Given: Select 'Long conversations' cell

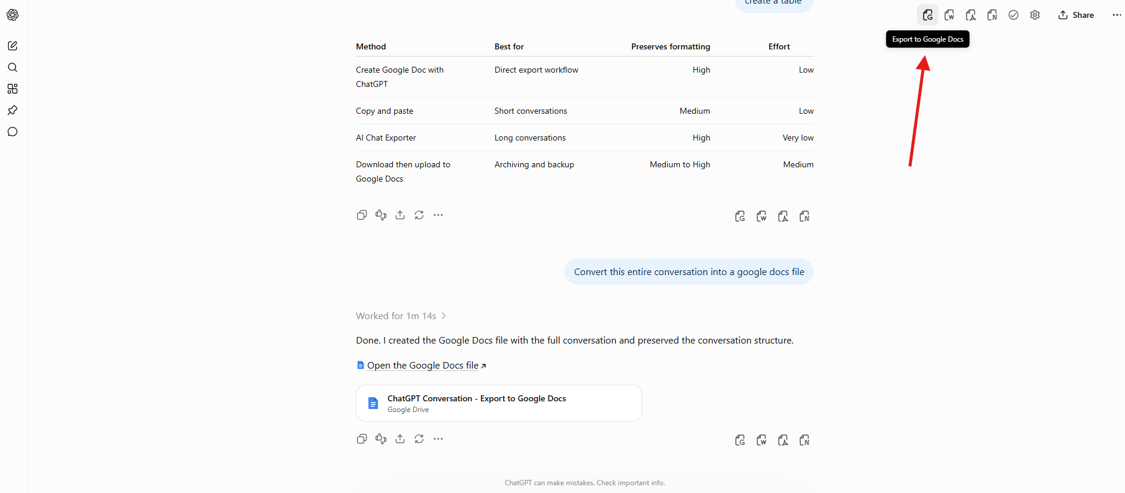Looking at the screenshot, I should pos(530,138).
